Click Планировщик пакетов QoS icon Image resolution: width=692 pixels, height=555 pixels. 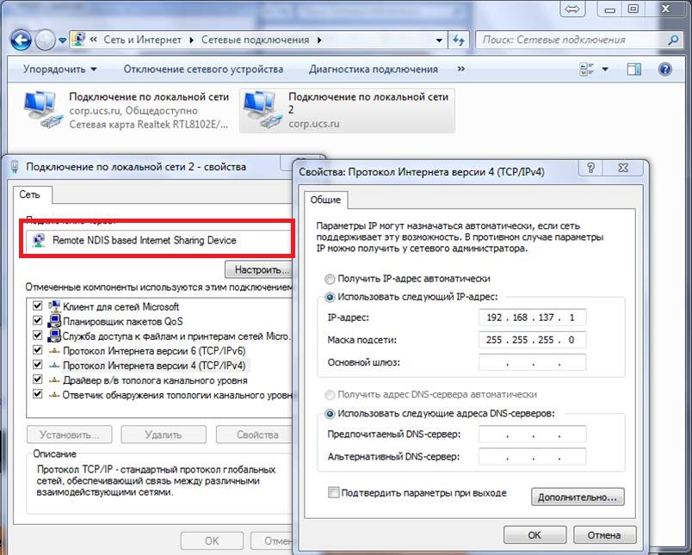54,321
